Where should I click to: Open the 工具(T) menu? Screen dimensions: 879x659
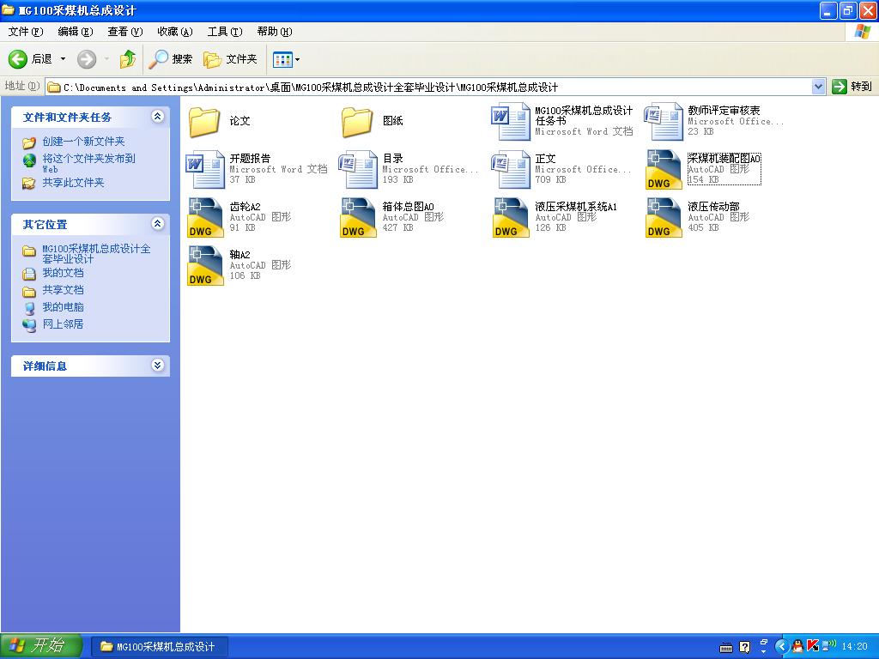pos(224,32)
